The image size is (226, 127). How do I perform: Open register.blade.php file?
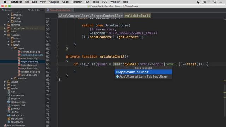(x=31, y=72)
